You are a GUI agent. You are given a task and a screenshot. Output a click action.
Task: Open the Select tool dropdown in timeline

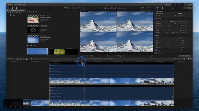tap(32, 59)
